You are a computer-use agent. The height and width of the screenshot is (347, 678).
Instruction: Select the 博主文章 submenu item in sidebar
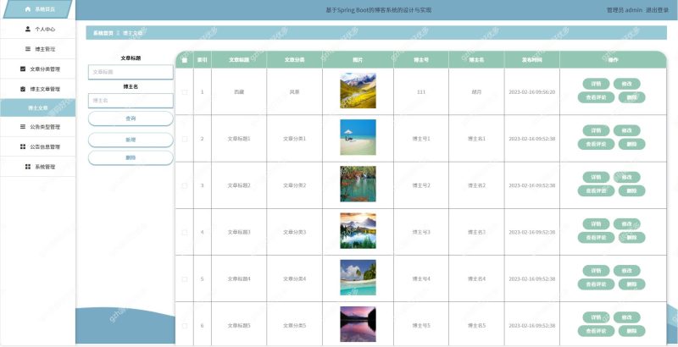pyautogui.click(x=37, y=107)
